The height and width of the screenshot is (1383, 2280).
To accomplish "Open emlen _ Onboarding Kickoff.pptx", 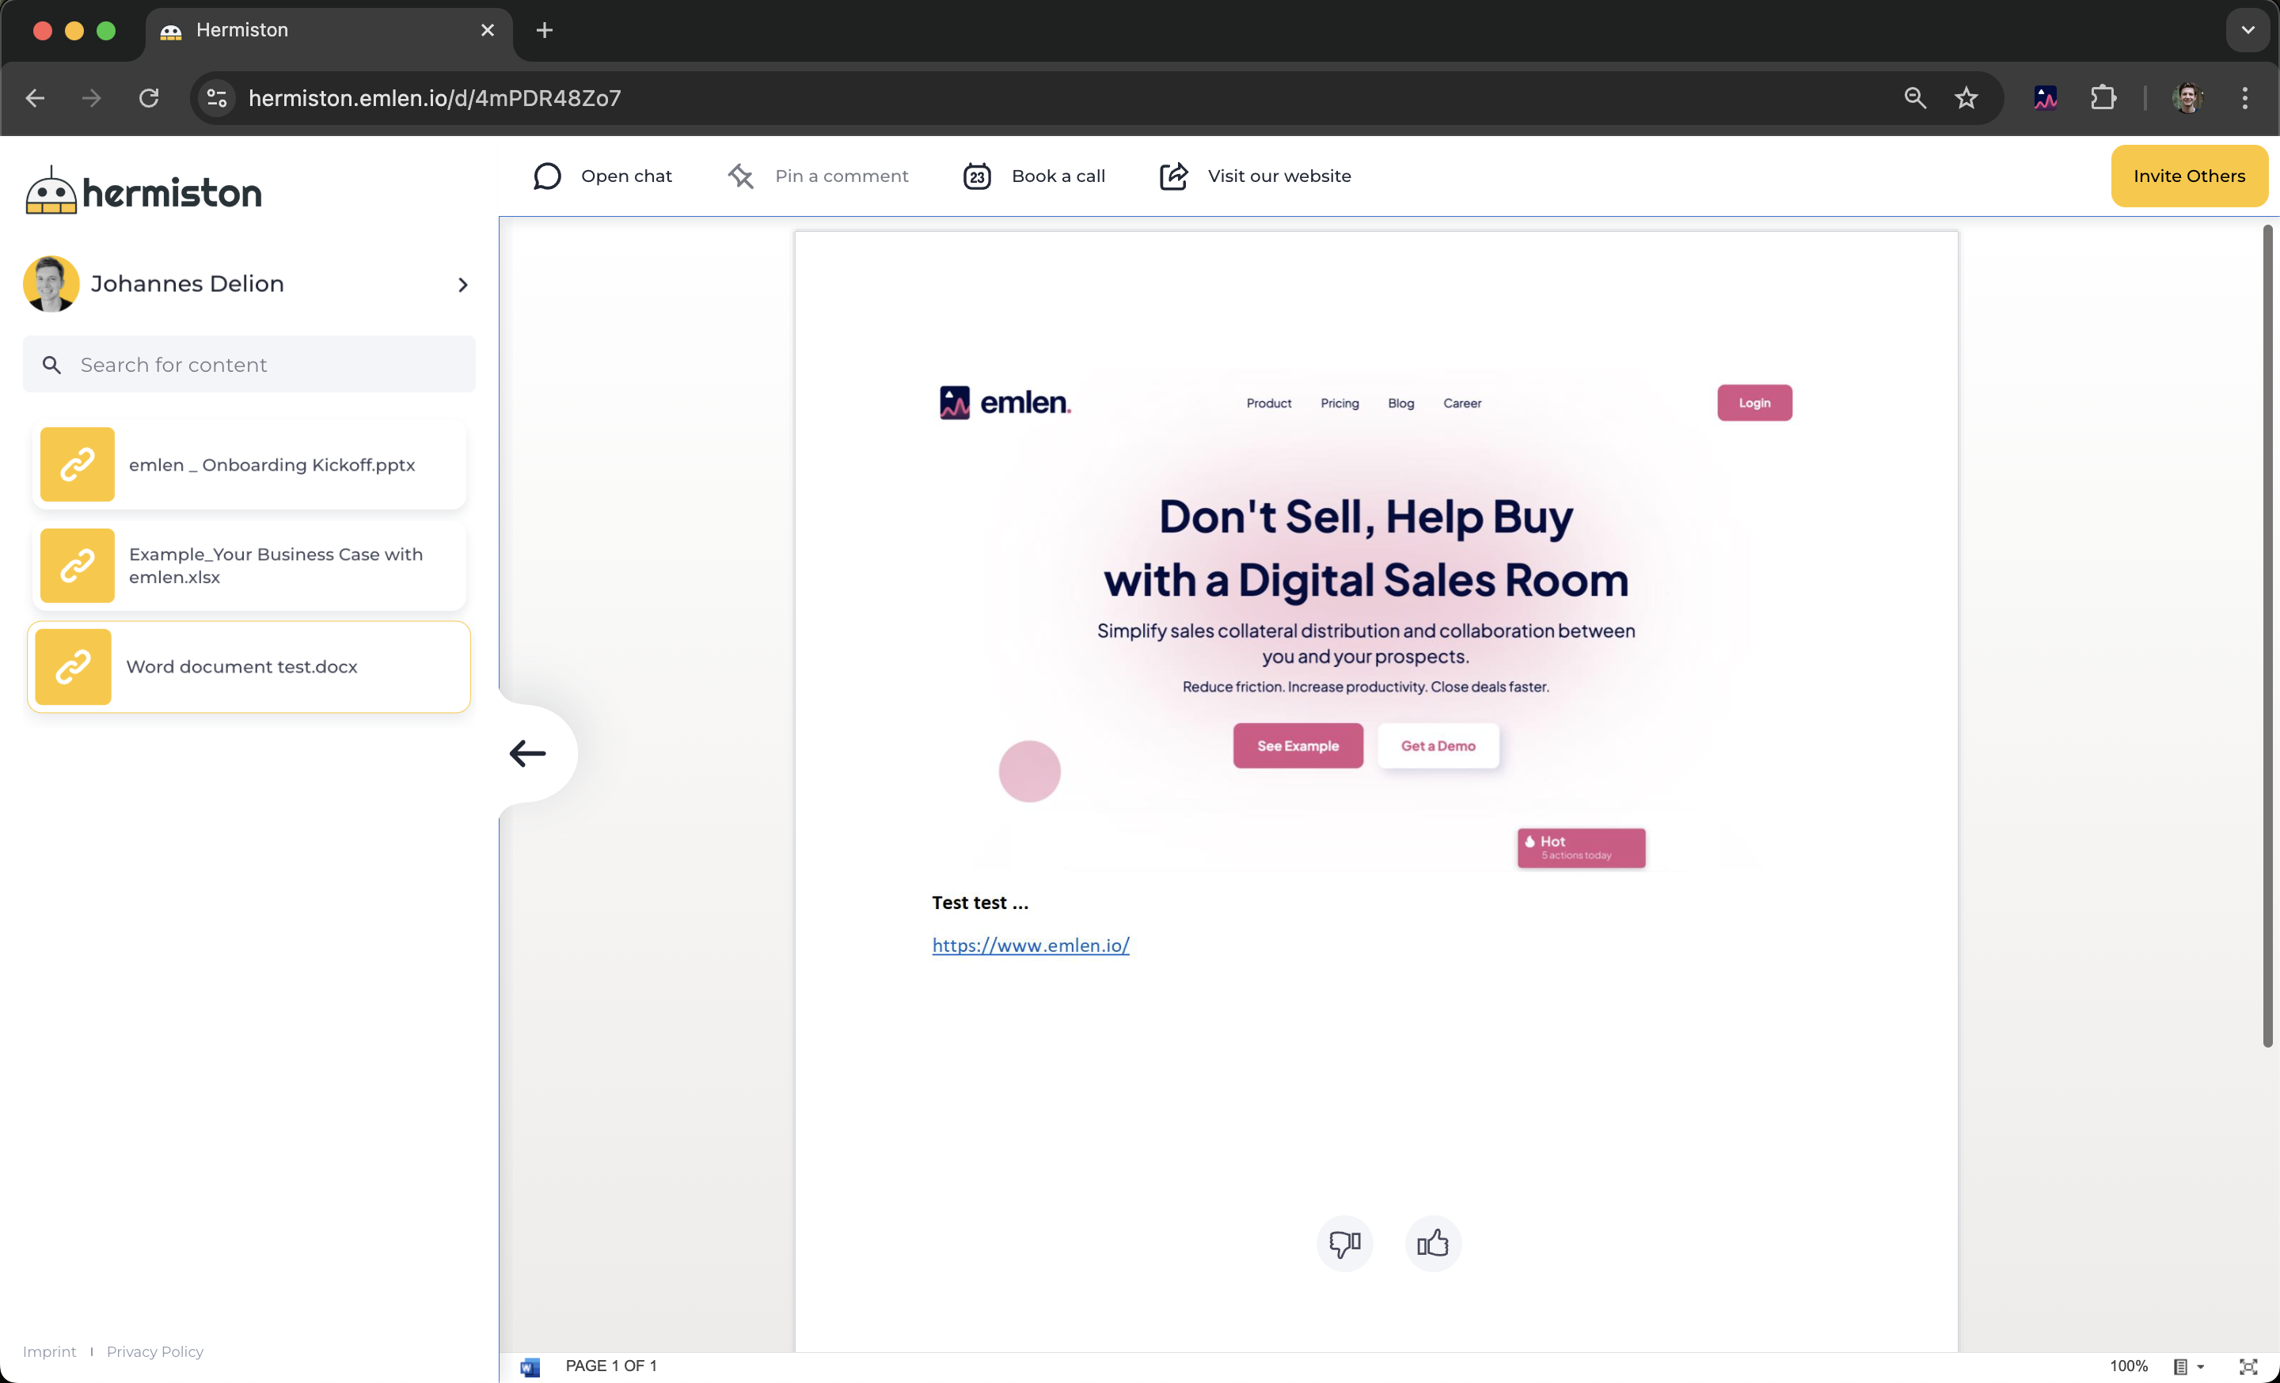I will pos(249,464).
